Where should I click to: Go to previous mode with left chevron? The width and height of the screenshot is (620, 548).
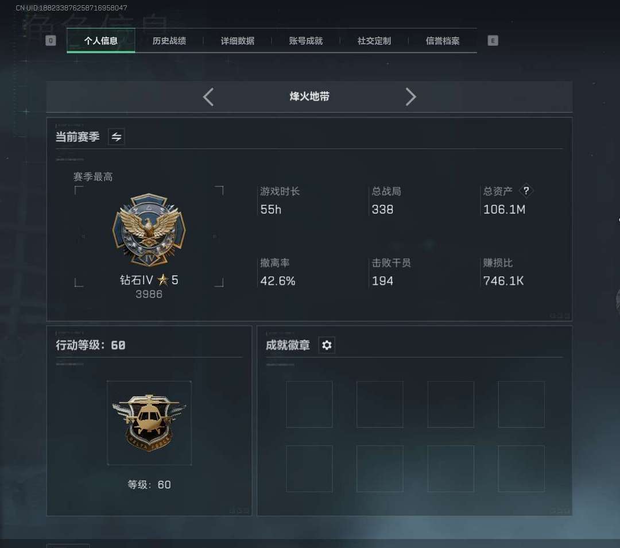pyautogui.click(x=208, y=97)
